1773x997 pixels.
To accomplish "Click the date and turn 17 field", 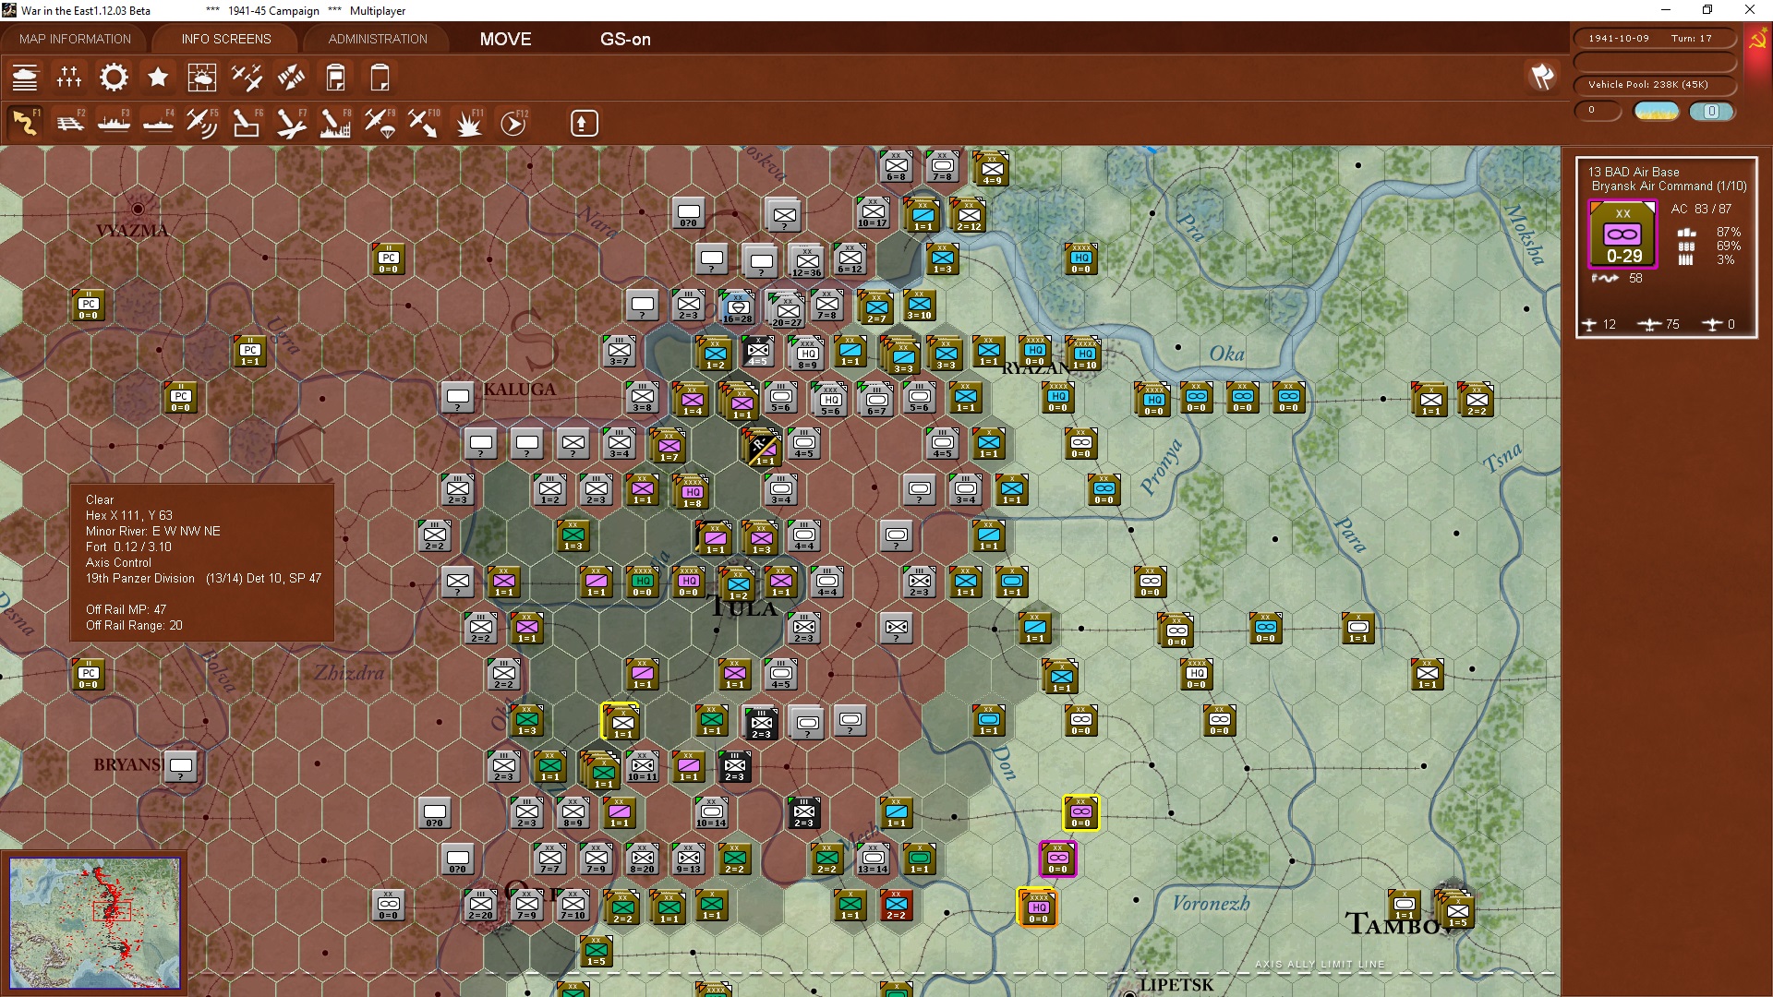I will click(x=1654, y=39).
